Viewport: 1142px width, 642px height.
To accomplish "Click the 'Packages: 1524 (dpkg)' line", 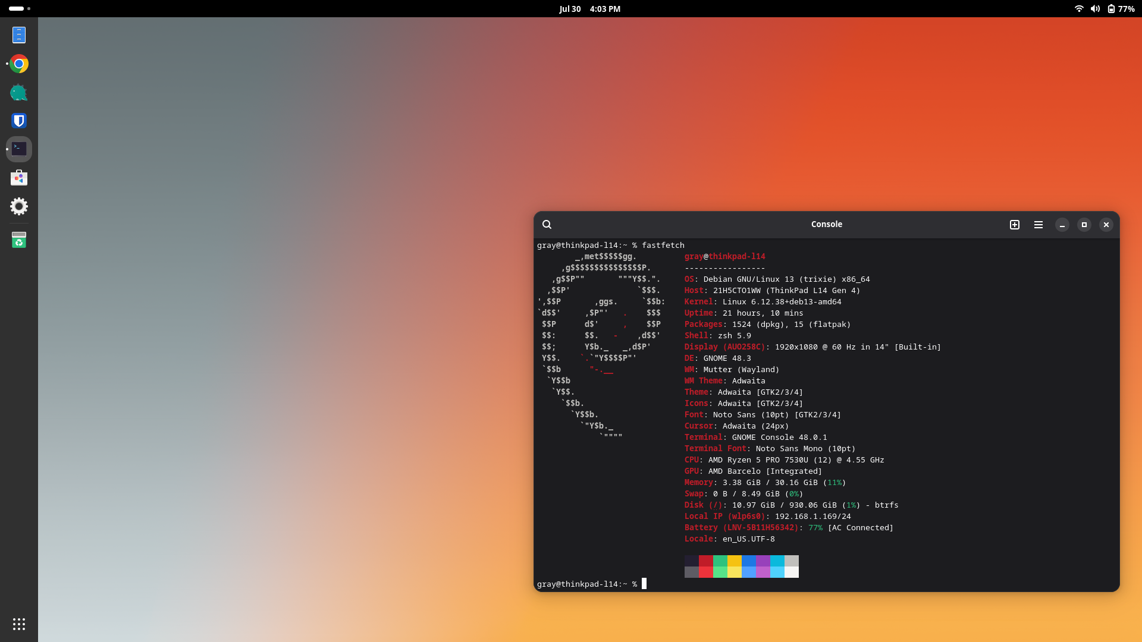I will click(x=767, y=324).
